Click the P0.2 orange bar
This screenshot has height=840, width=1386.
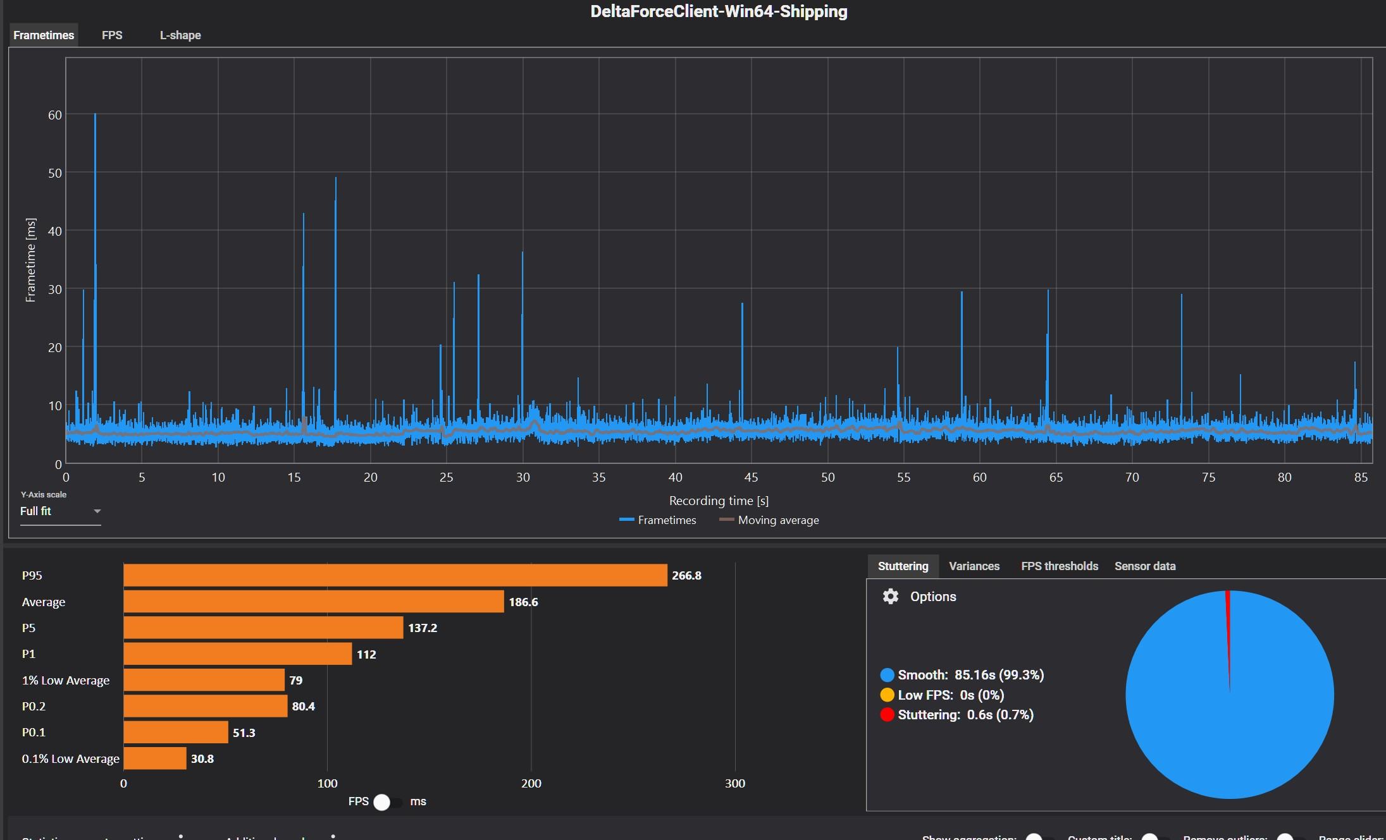[206, 706]
